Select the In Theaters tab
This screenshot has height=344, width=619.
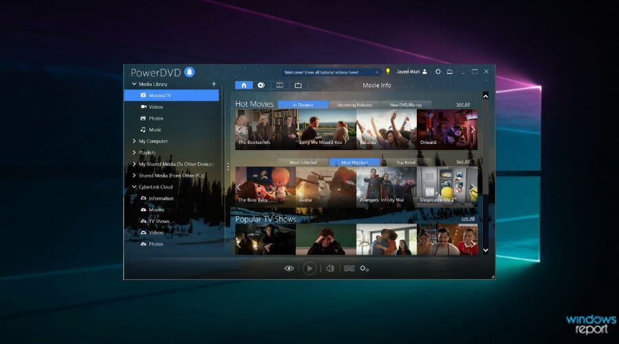click(x=303, y=105)
